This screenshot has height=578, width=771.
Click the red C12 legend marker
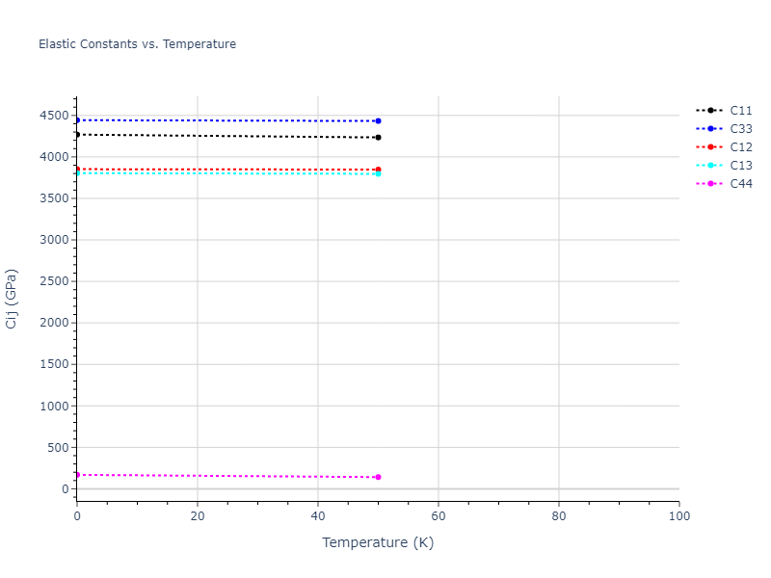click(710, 147)
